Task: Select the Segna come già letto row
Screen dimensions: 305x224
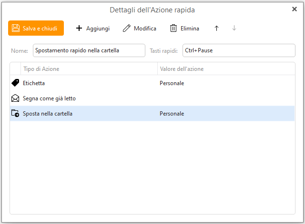Action: click(152, 98)
